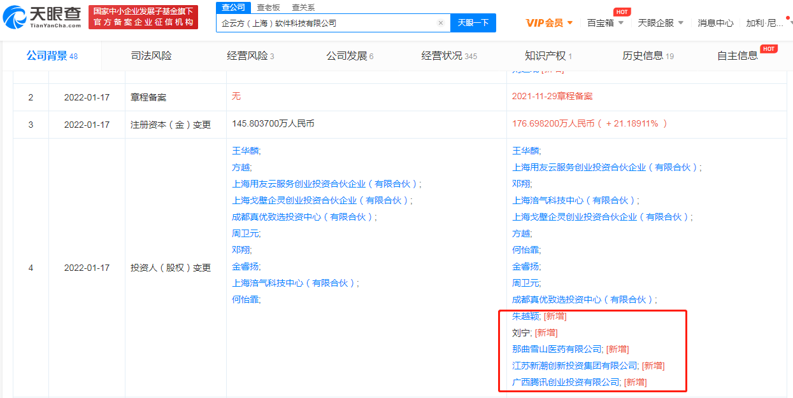This screenshot has height=398, width=793.
Task: Switch to the 查关系 search tab
Action: (303, 7)
